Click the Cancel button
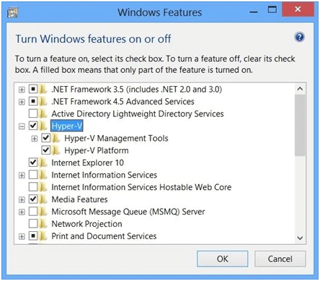This screenshot has width=320, height=281. tap(280, 259)
